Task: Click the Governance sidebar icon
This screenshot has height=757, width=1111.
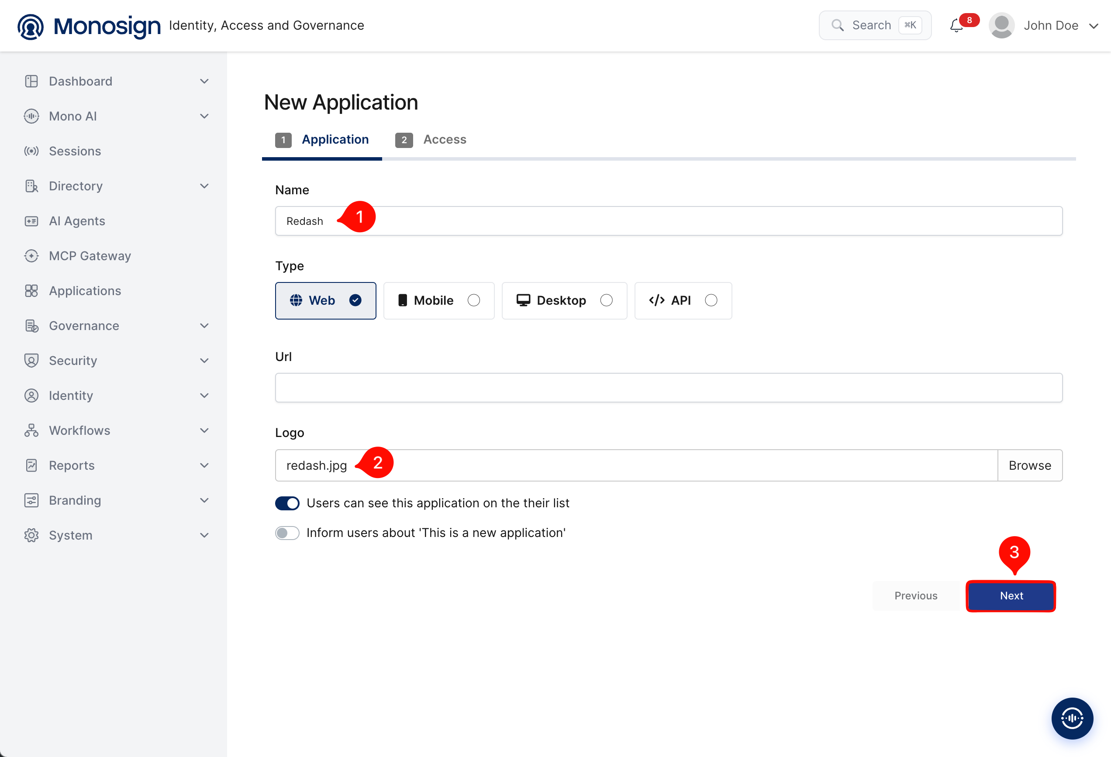Action: coord(31,325)
